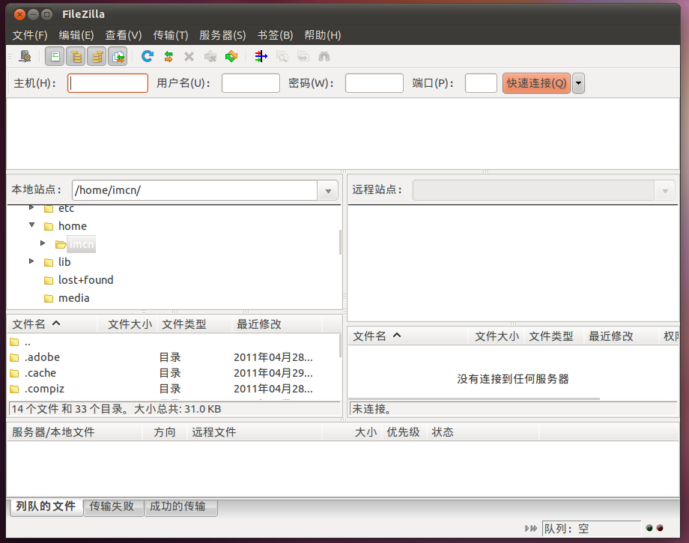
Task: Click the 密码(W) password field
Action: coord(374,83)
